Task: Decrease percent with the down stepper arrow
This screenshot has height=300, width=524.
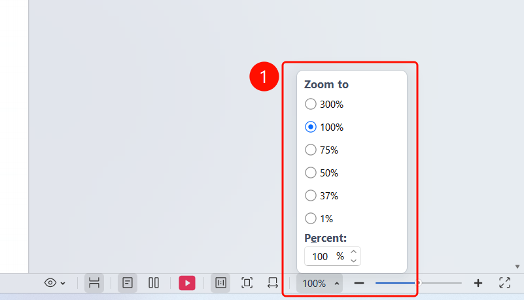Action: (x=353, y=261)
